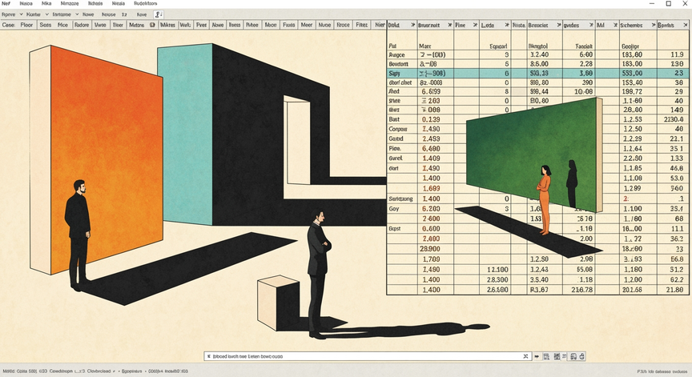Click the Niste column header
This screenshot has width=692, height=377.
click(518, 25)
